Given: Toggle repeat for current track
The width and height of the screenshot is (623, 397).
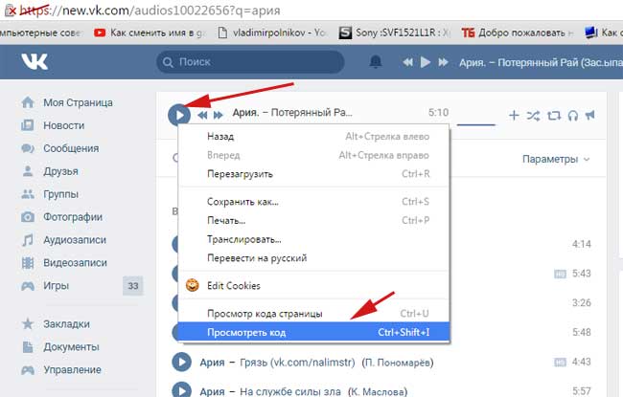Looking at the screenshot, I should [553, 116].
